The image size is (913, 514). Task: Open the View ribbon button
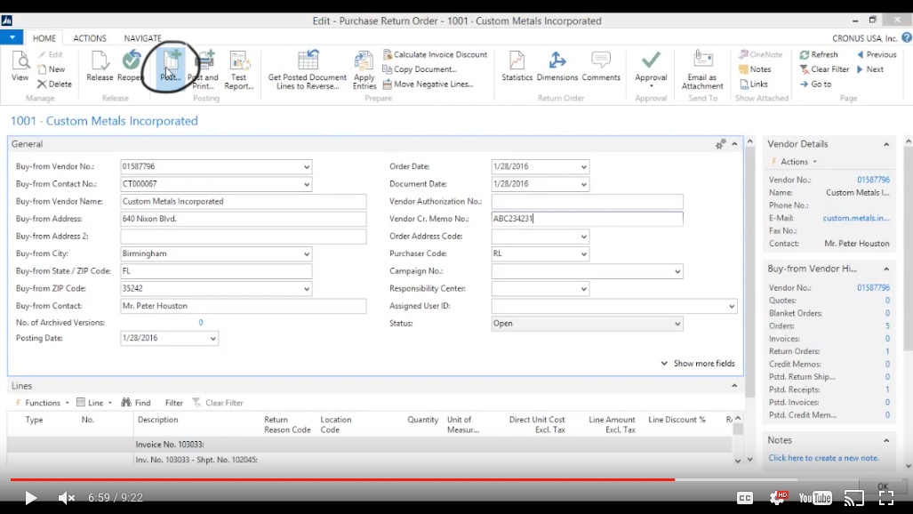20,67
